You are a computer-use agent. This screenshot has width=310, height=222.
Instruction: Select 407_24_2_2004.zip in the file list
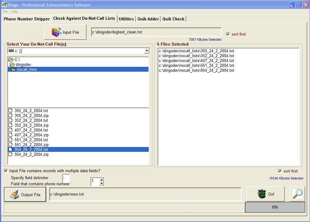31,135
